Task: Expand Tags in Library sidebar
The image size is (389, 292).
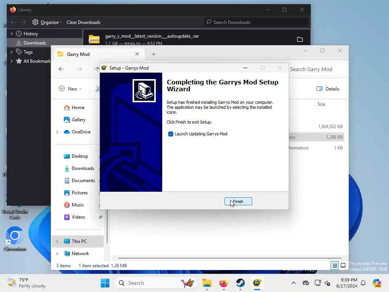Action: click(11, 52)
